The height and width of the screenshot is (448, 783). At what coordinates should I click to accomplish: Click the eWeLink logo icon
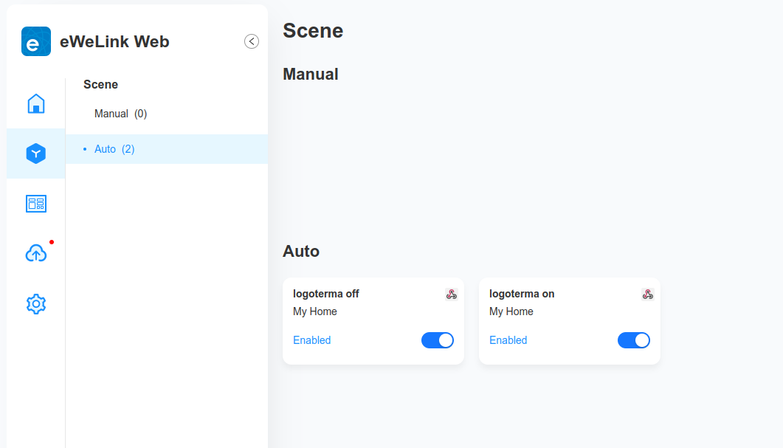[36, 41]
